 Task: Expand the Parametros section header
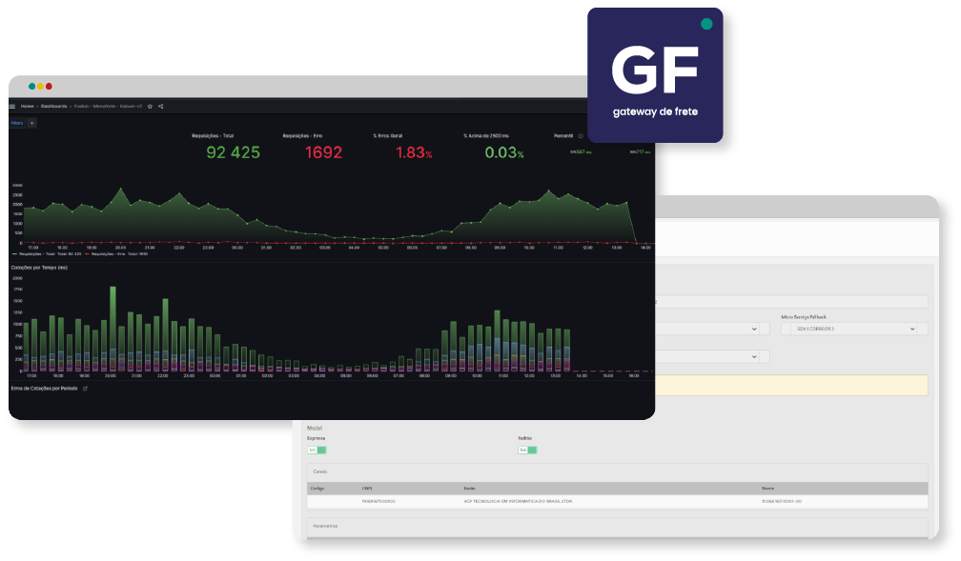[x=617, y=526]
